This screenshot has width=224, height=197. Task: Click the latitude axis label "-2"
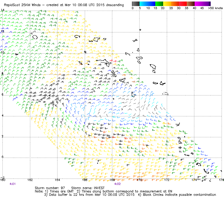pyautogui.click(x=2, y=178)
